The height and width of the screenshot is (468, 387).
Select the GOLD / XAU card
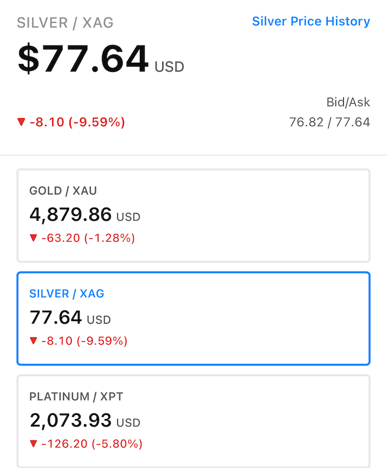click(x=193, y=215)
